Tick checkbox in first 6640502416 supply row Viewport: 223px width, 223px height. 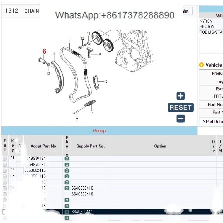tap(5, 188)
